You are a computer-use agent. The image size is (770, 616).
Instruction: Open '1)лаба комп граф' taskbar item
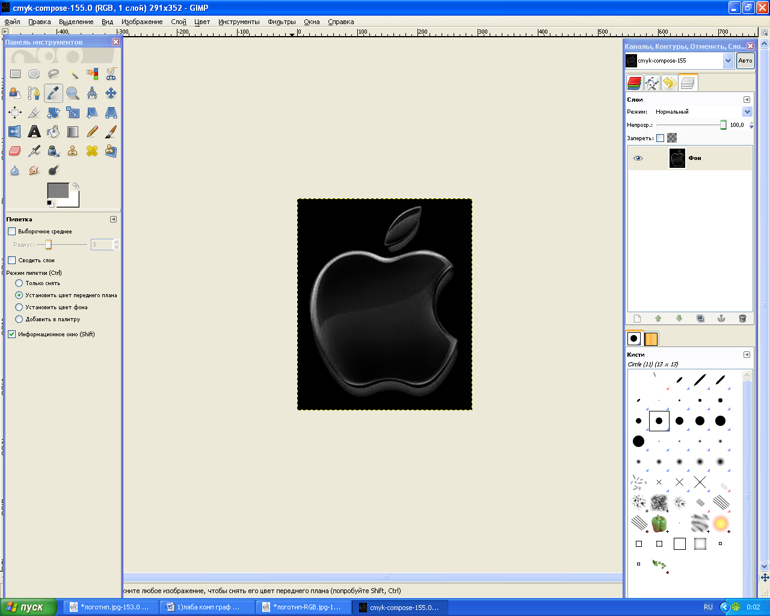click(x=208, y=608)
